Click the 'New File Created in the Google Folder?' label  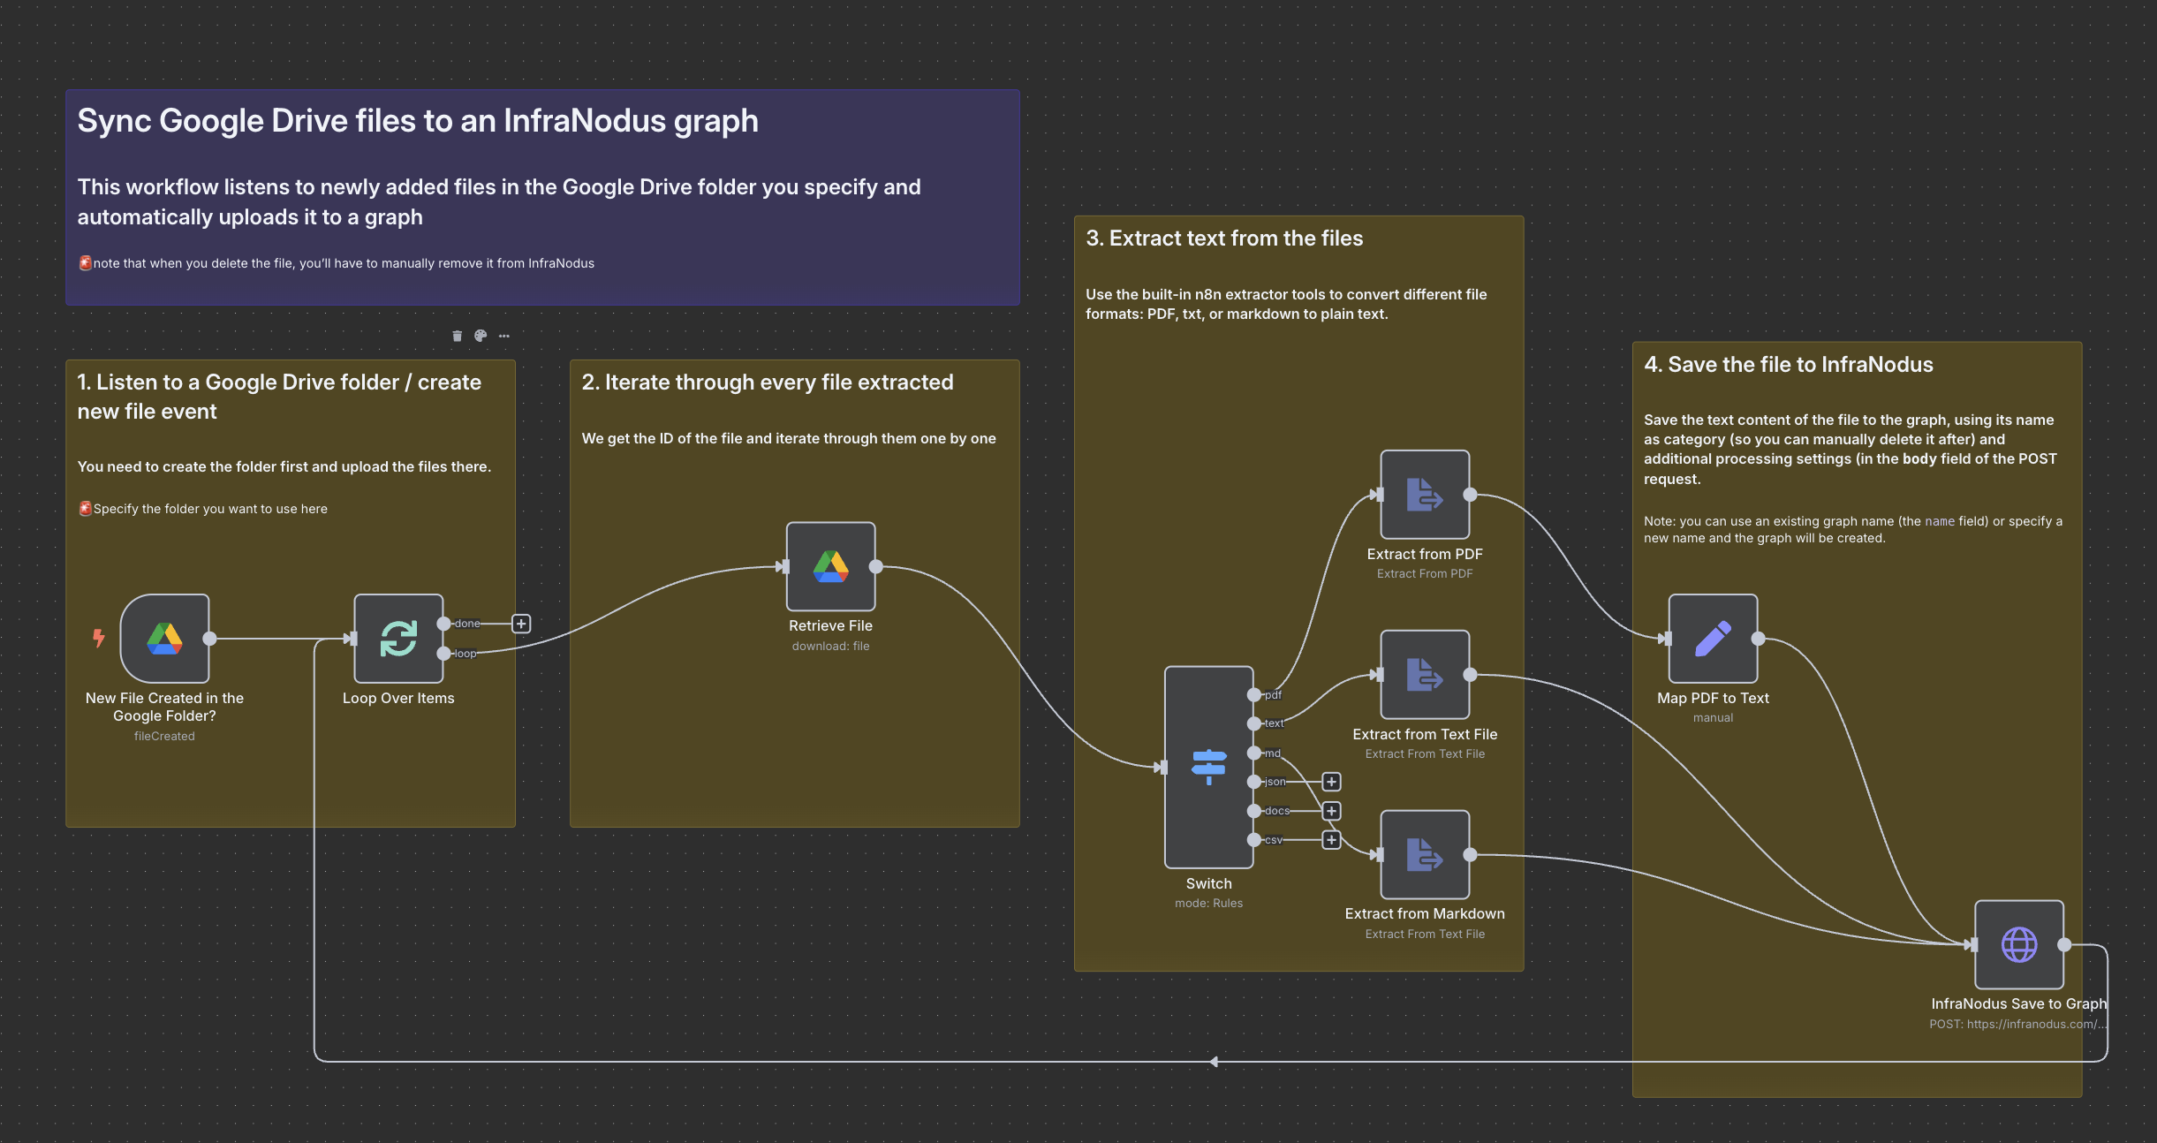click(x=164, y=707)
